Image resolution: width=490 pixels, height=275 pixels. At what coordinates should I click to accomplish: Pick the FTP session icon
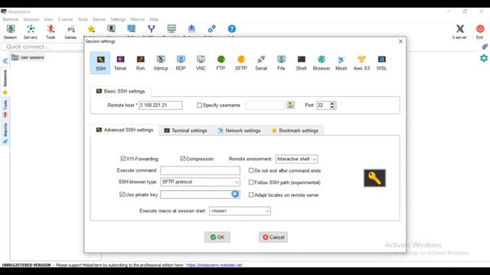coord(220,63)
